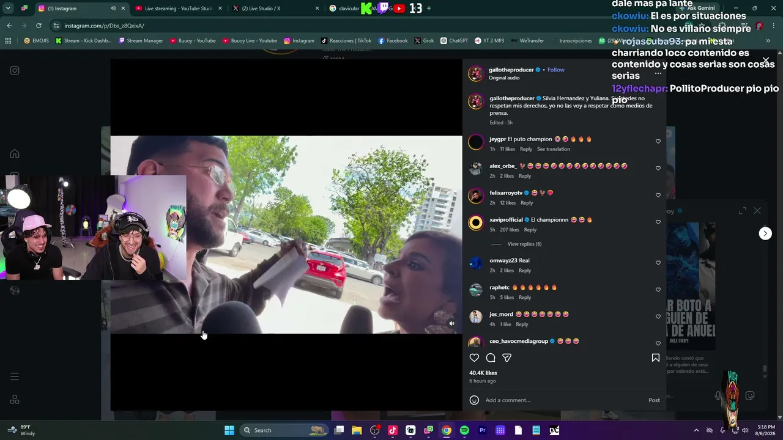Viewport: 783px width, 440px height.
Task: Like alex_orbe_'s comment
Action: pos(658,168)
